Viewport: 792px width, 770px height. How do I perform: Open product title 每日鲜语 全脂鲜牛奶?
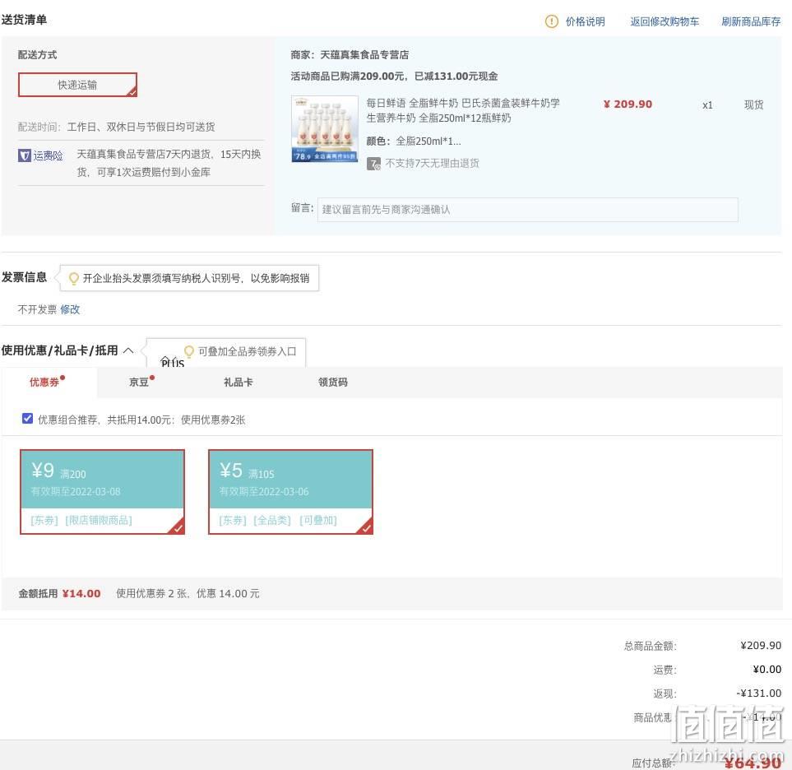[463, 110]
